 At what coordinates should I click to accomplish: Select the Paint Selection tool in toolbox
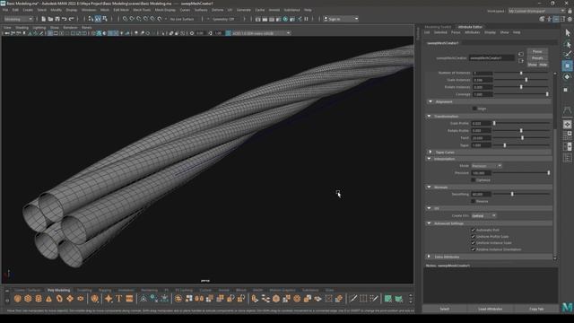point(568,55)
